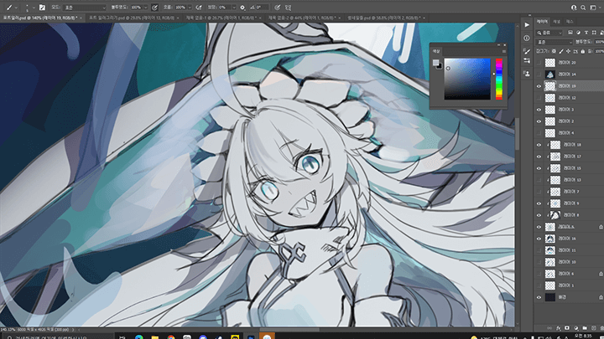
Task: Filter layers by adjustment layer icon
Action: pos(578,33)
